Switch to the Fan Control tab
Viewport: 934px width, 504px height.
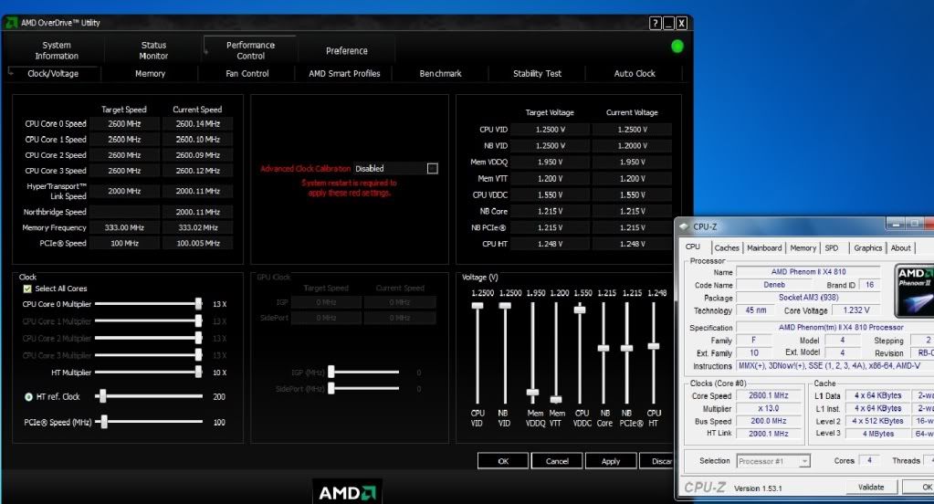tap(247, 73)
